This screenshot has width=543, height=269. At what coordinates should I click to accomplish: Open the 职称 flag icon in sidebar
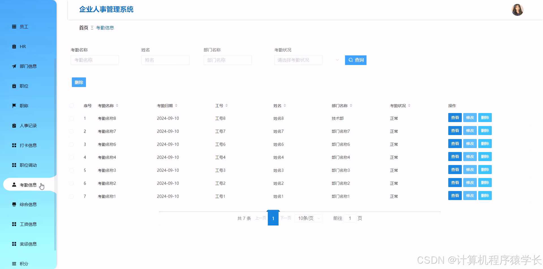pos(14,106)
